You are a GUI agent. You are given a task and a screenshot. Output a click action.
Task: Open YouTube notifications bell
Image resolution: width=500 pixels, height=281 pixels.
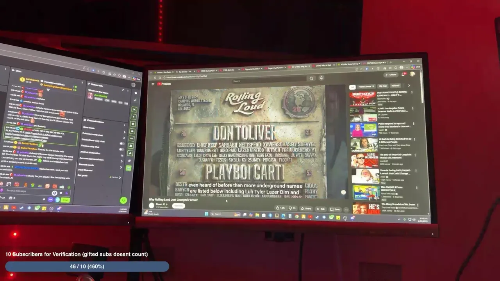(404, 74)
